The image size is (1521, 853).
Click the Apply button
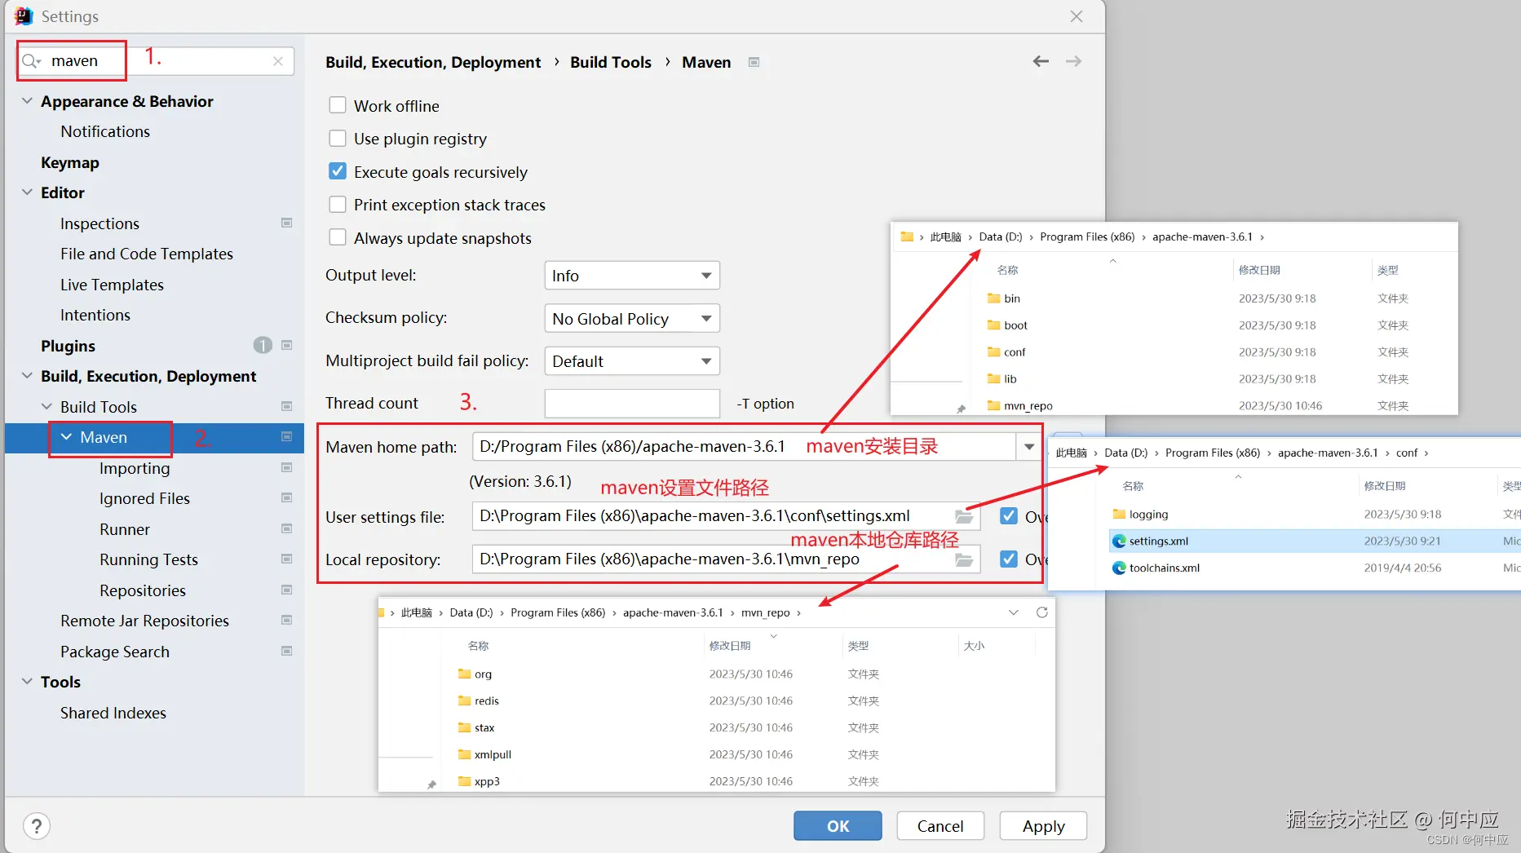coord(1043,826)
